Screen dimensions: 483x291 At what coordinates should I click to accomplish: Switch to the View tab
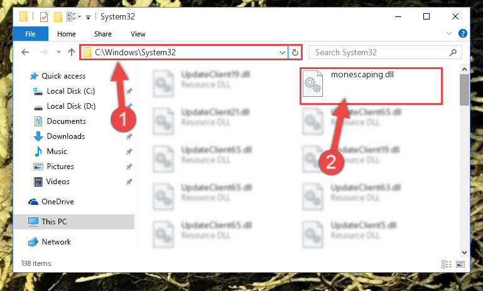tap(138, 34)
